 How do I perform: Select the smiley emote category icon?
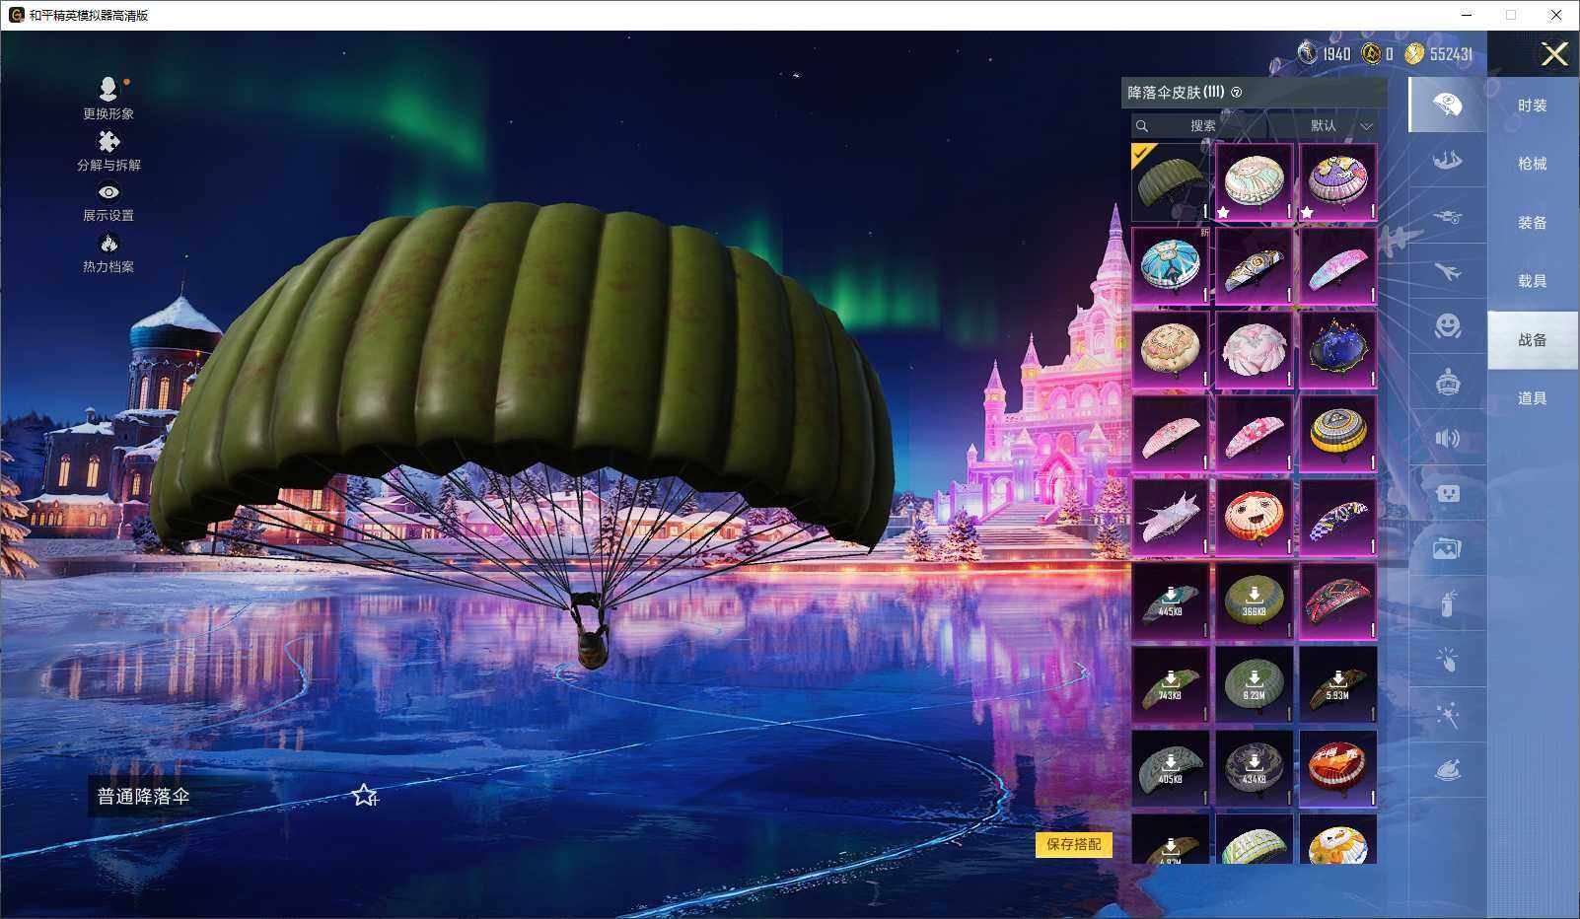click(x=1448, y=326)
